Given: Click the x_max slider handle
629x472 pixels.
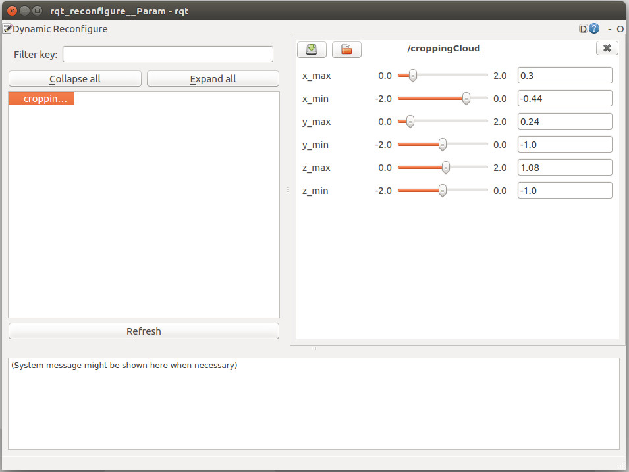Looking at the screenshot, I should 413,76.
